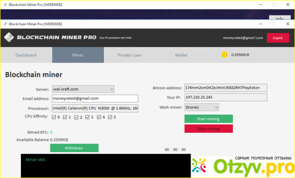
Task: Close the front Blockchain Miner Pro window
Action: click(x=288, y=24)
